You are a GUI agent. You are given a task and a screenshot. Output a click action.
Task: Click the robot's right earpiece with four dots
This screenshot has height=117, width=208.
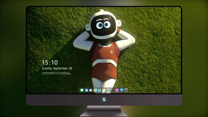119,23
